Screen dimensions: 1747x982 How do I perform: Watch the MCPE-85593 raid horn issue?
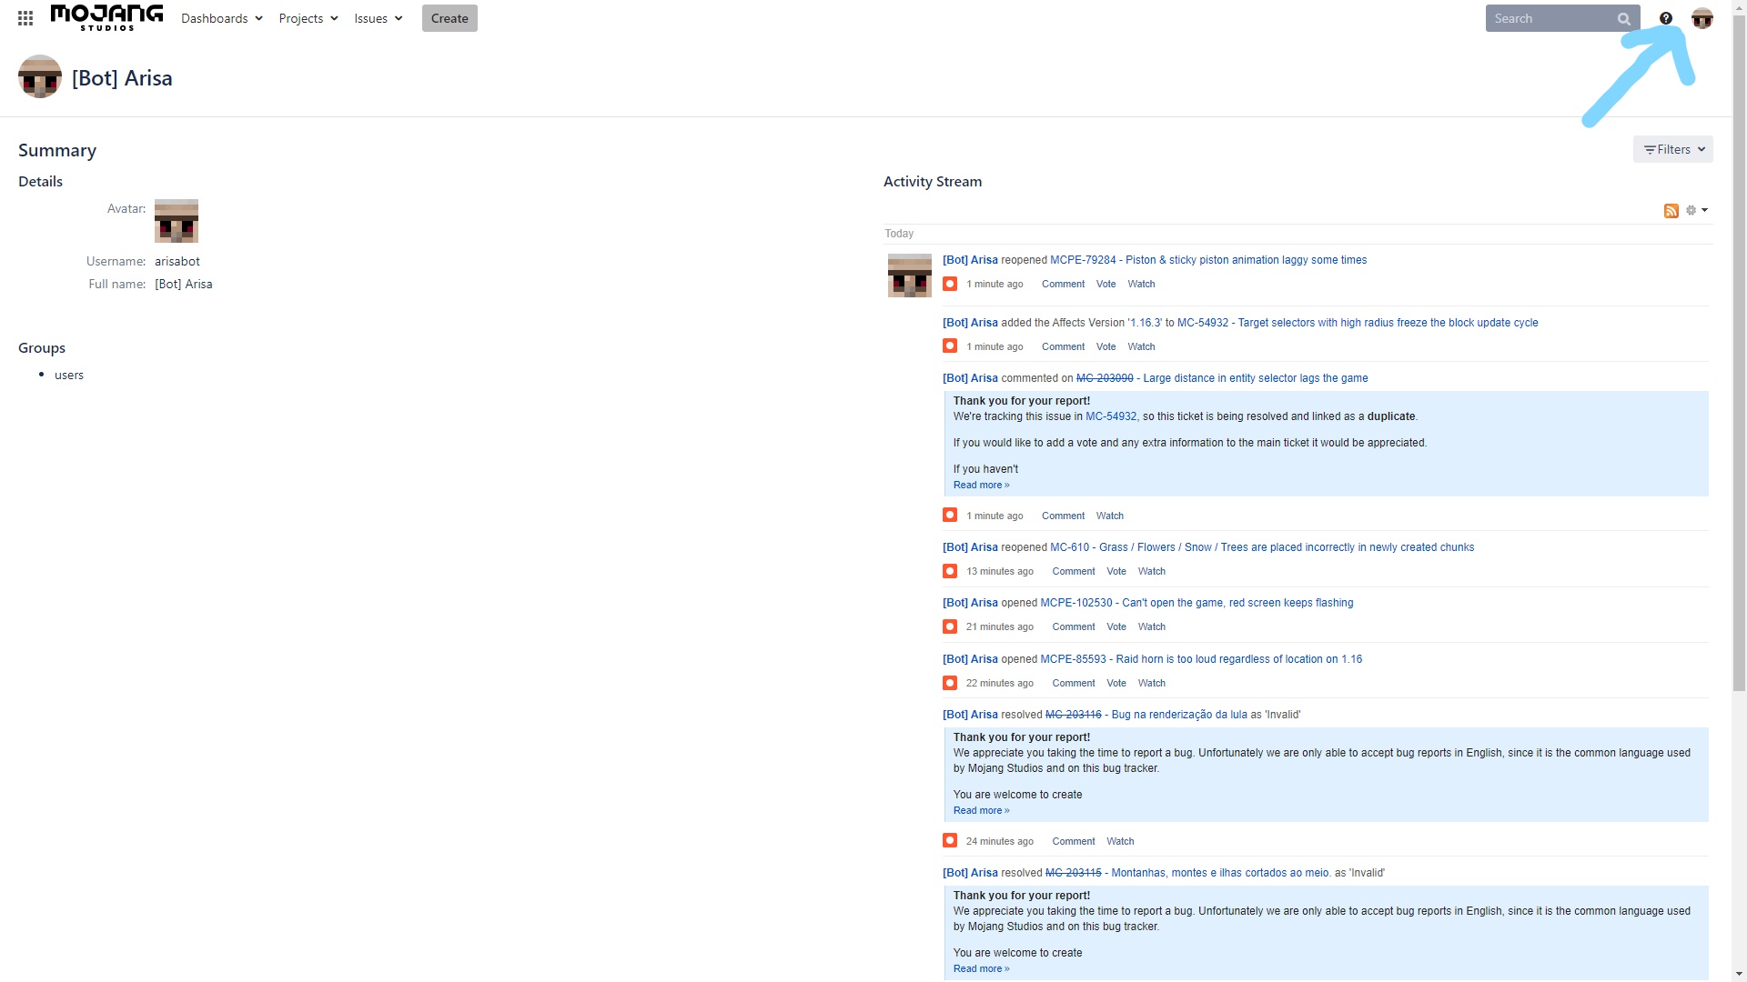(x=1151, y=683)
